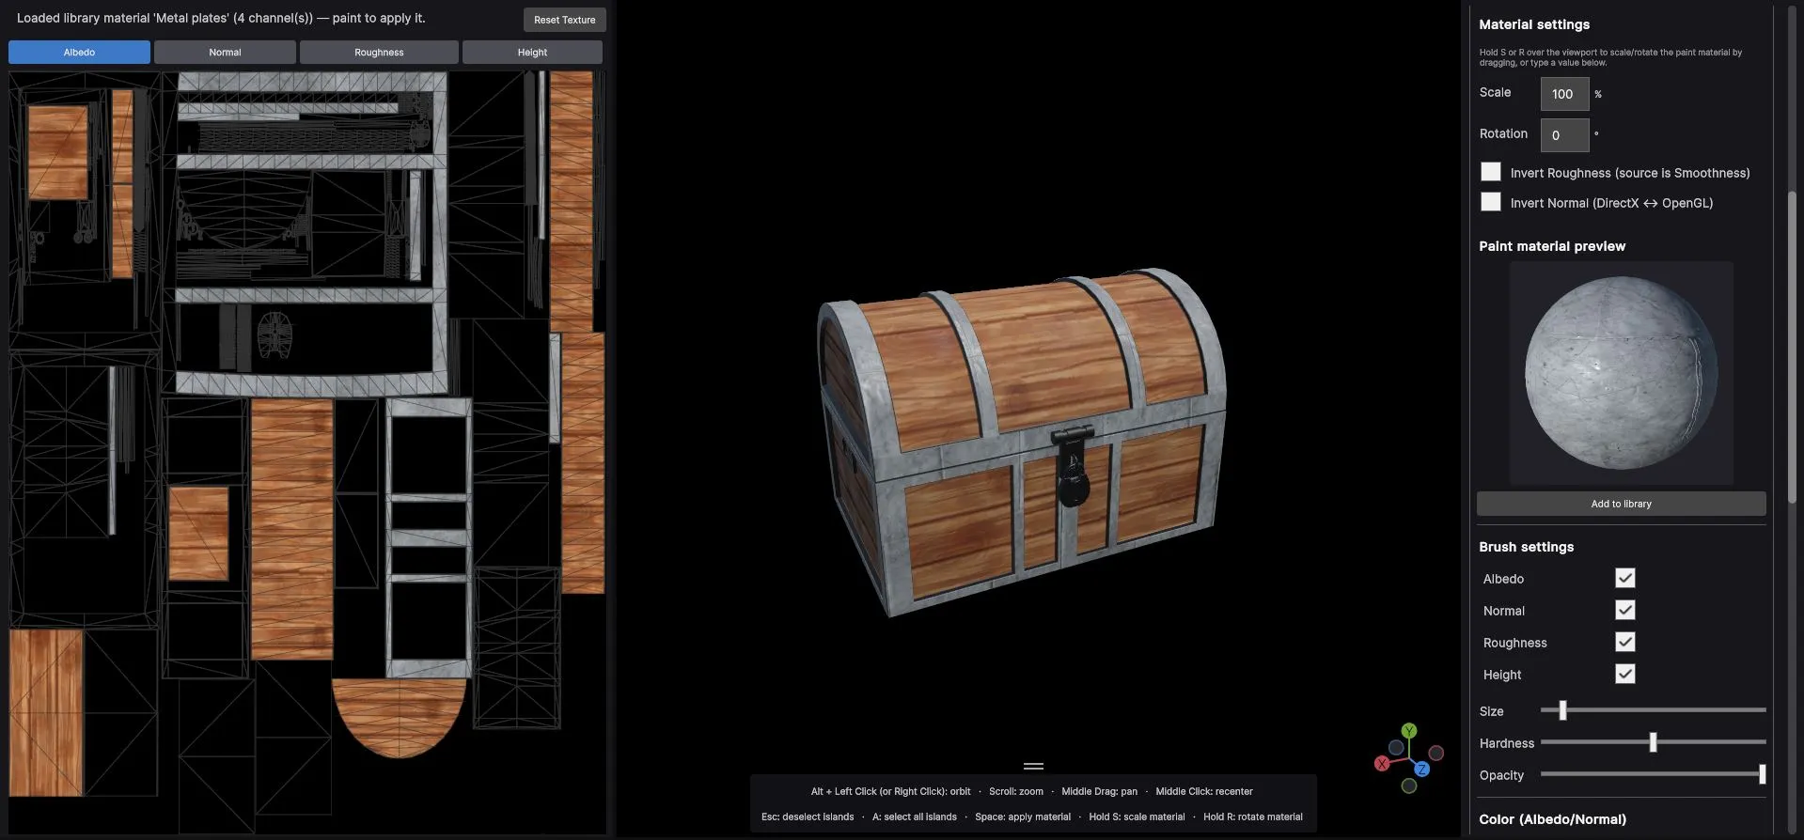Uncheck the Height brush channel checkbox
Screen dimensions: 1804x840
tap(1624, 674)
